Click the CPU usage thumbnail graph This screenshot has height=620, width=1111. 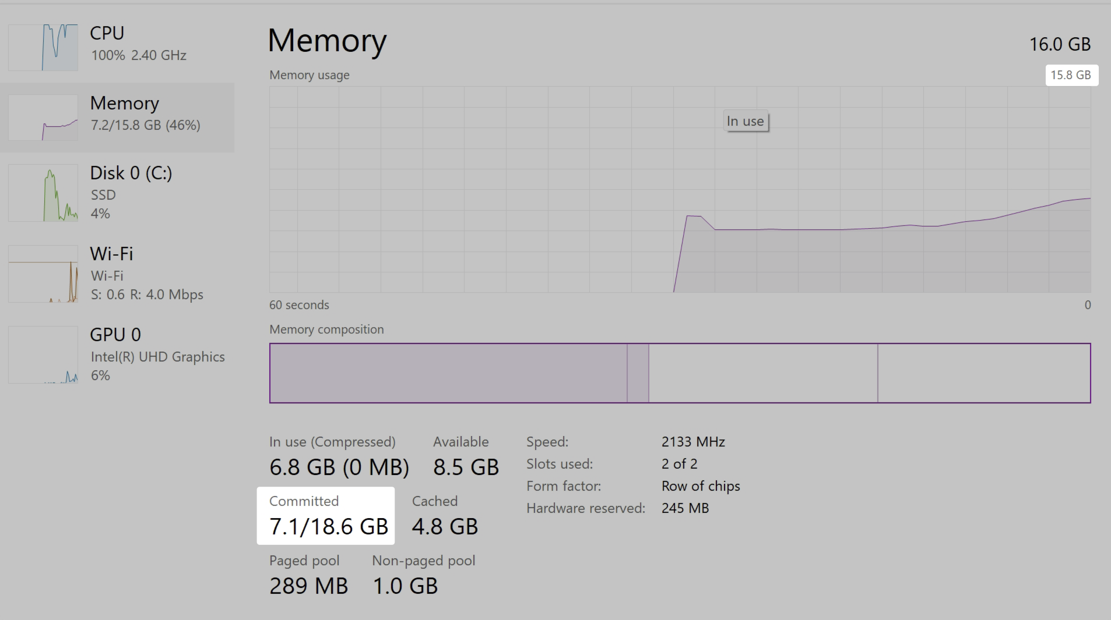click(43, 48)
